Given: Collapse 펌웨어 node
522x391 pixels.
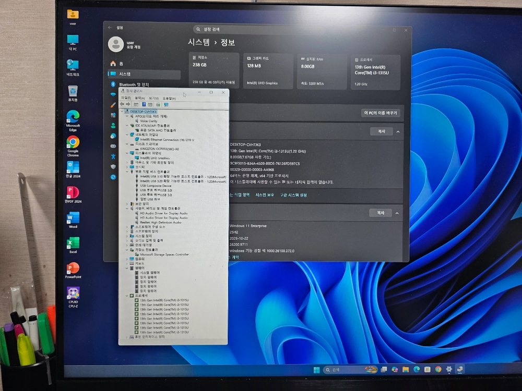Looking at the screenshot, I should click(x=127, y=267).
